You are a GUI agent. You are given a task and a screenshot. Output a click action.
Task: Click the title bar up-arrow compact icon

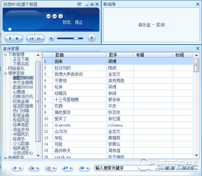pyautogui.click(x=92, y=5)
